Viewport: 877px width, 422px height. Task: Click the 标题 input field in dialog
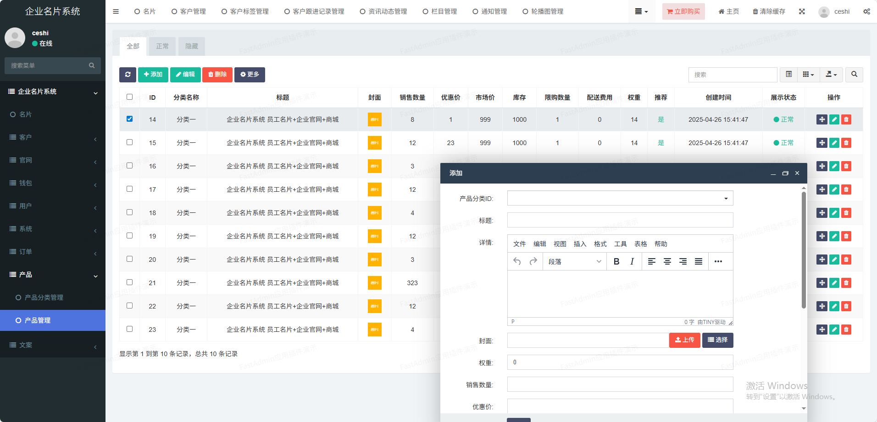[x=620, y=220]
